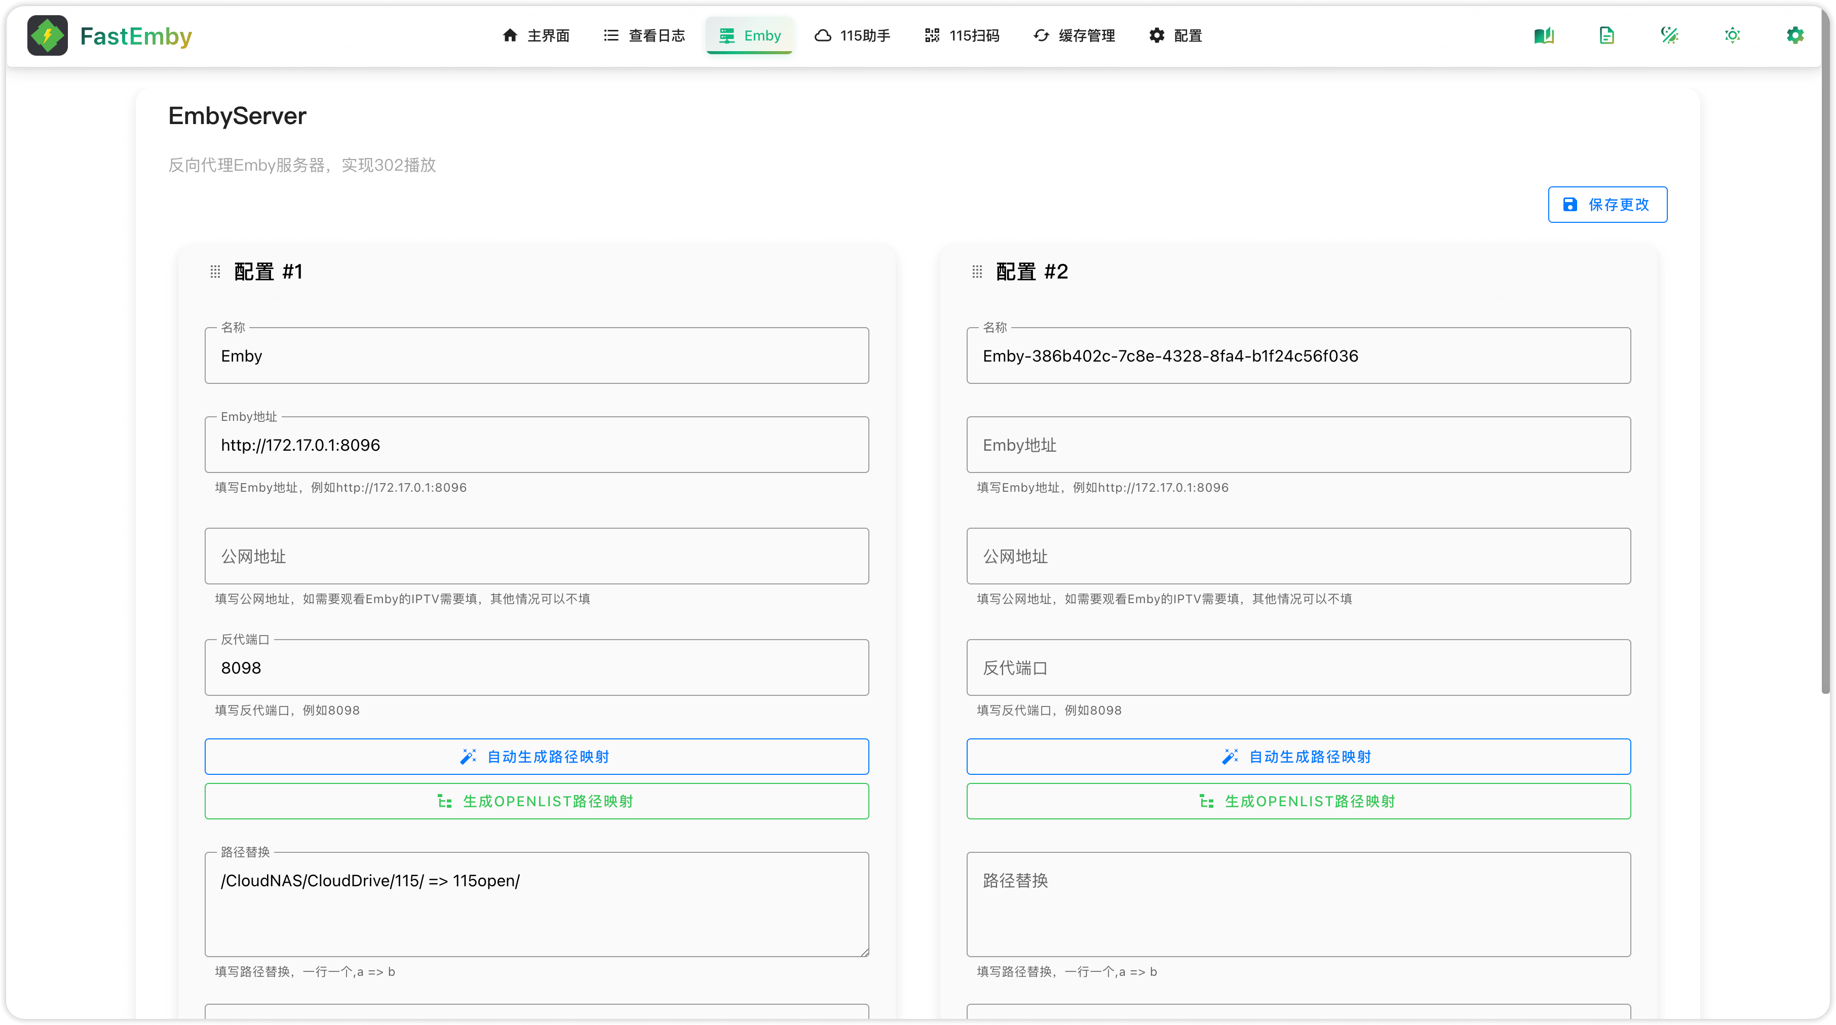Open the green gear settings icon
This screenshot has height=1025, width=1836.
coord(1794,35)
